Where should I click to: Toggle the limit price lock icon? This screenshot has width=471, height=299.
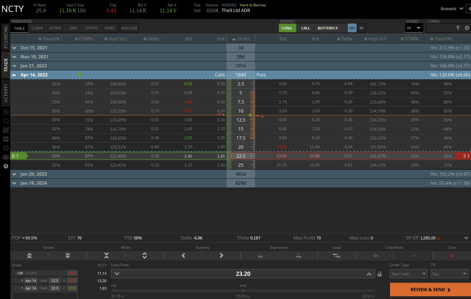point(379,274)
